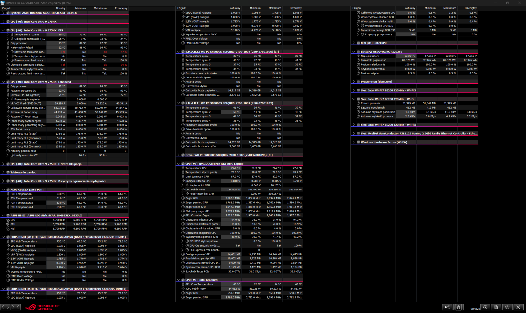526x313 pixels.
Task: Open the remote sharing network icon
Action: (x=447, y=307)
